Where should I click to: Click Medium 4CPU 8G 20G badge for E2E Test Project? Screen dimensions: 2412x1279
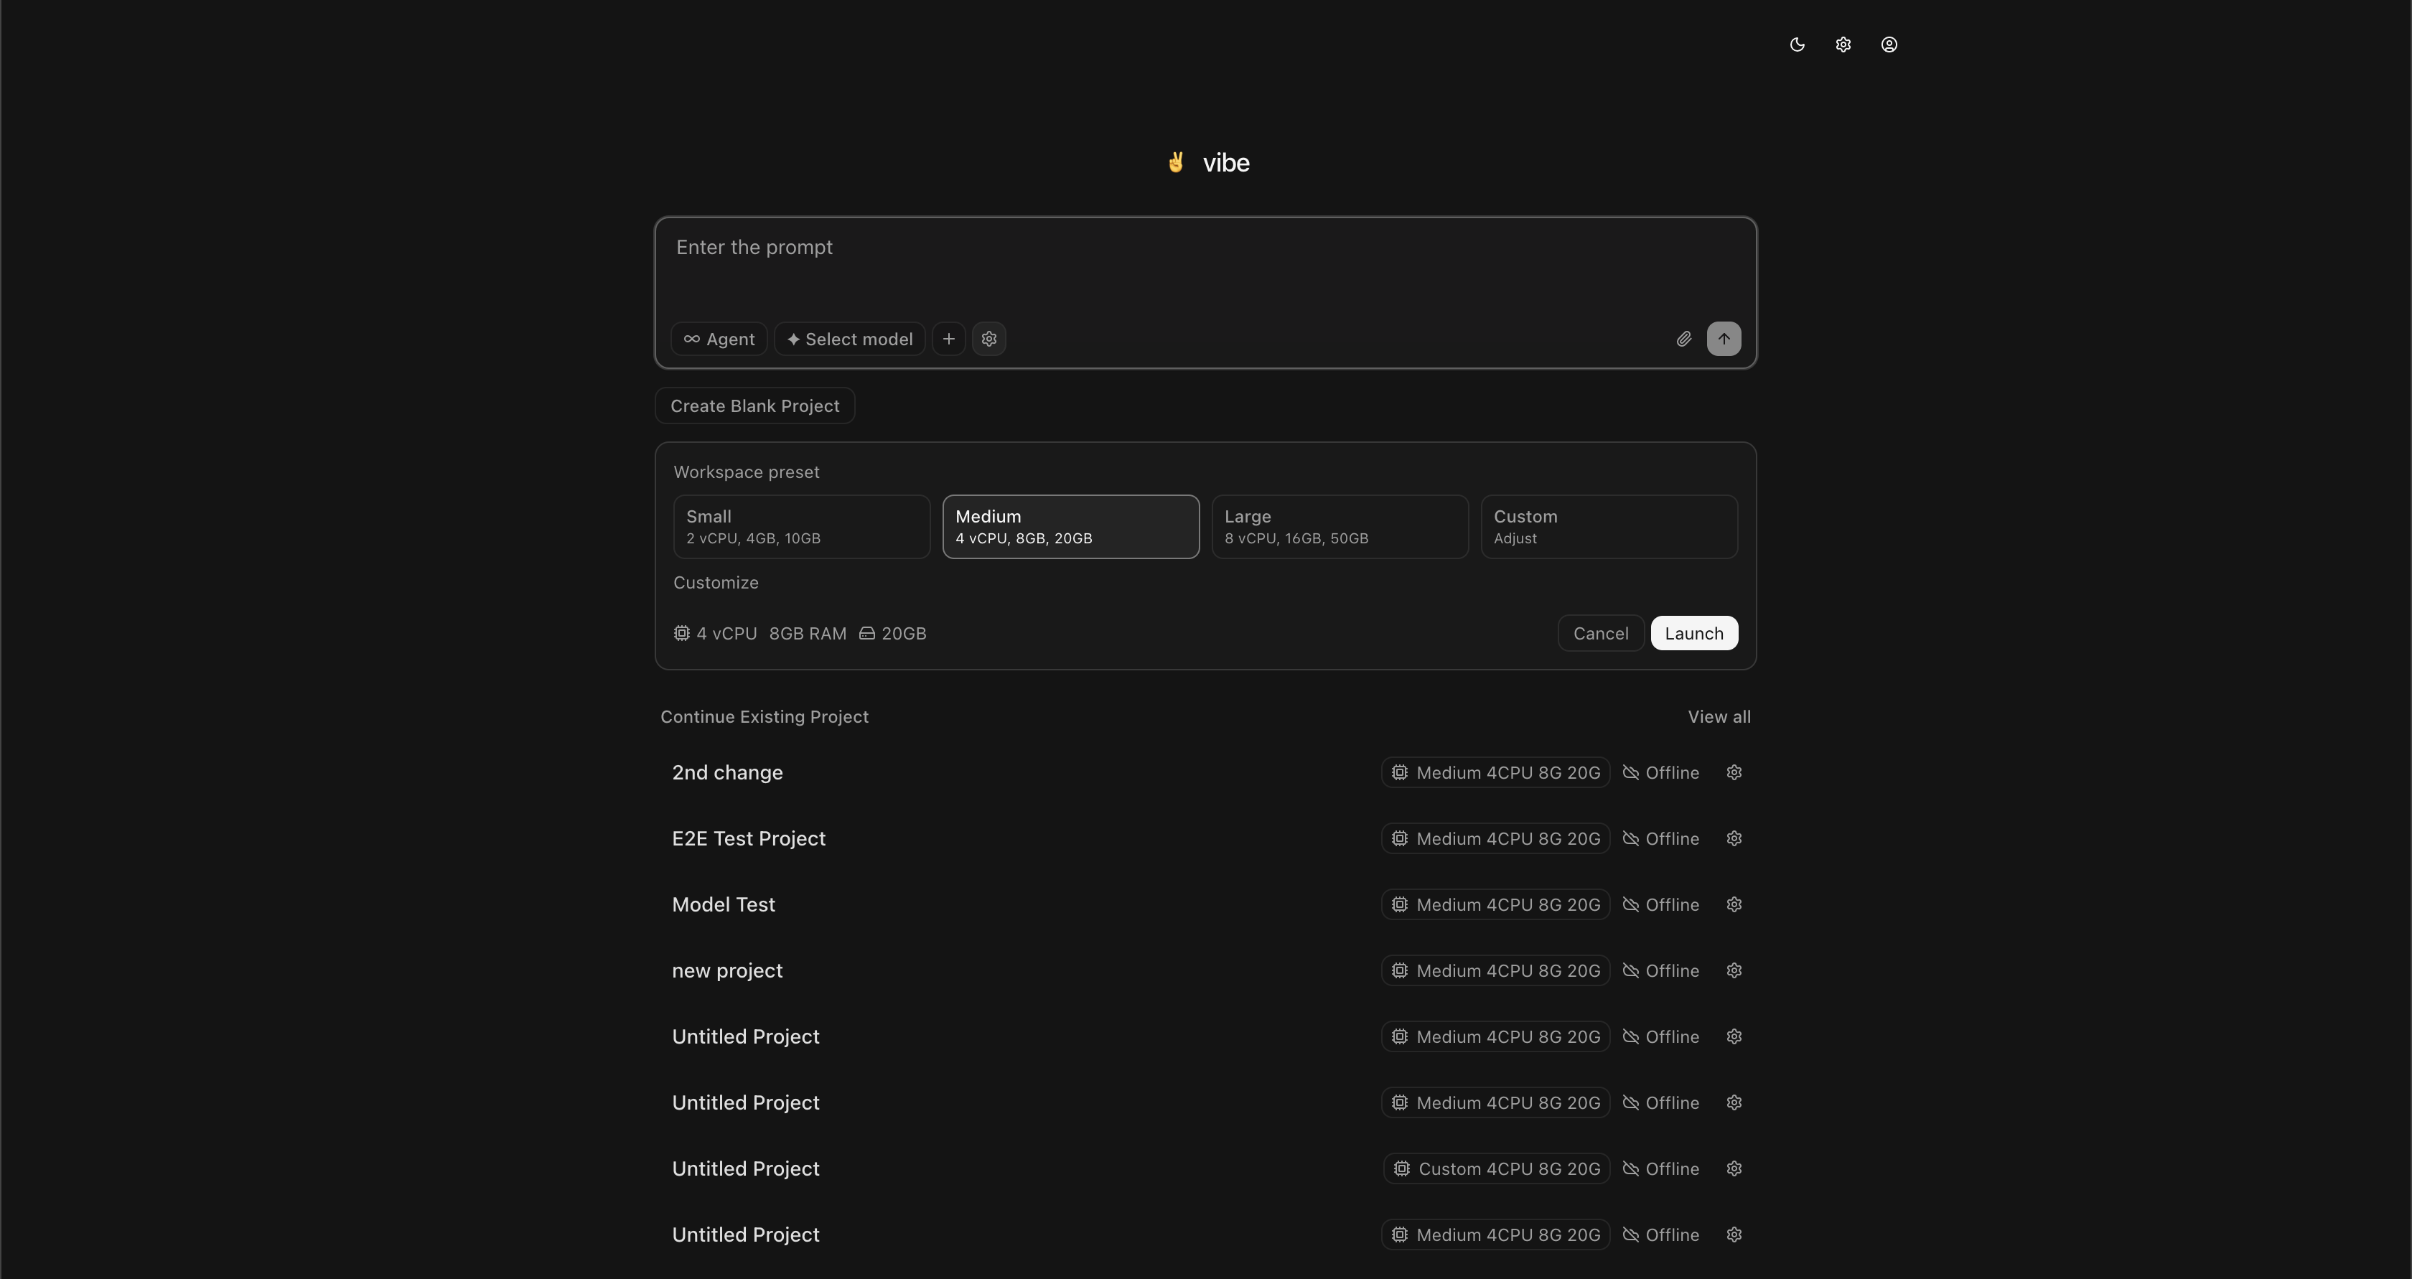point(1495,839)
